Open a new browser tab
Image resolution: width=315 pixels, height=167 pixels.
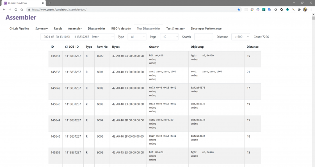(50, 3)
